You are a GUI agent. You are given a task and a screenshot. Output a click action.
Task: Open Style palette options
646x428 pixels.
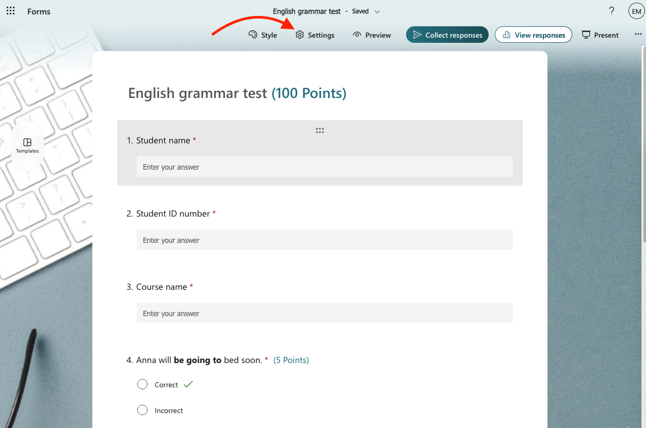pyautogui.click(x=263, y=35)
